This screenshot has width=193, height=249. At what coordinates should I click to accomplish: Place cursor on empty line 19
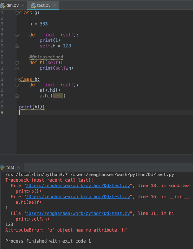coord(105,112)
